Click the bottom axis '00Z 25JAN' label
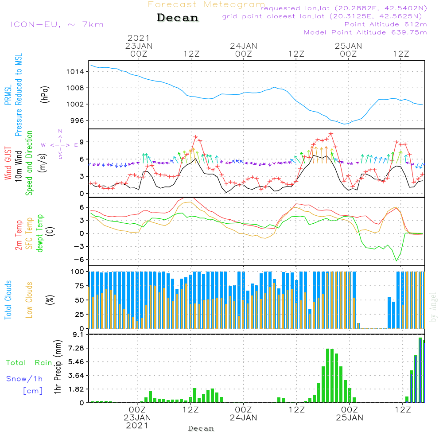 tap(350, 414)
